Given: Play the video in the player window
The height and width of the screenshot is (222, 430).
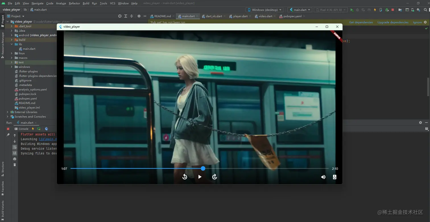Looking at the screenshot, I should tap(200, 177).
